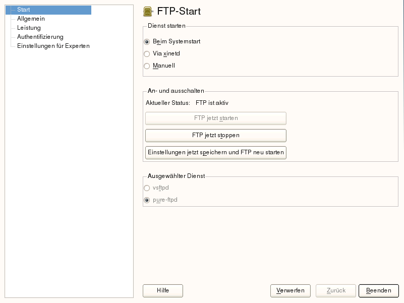The height and width of the screenshot is (303, 404).
Task: Open the Hilfe help button
Action: point(162,290)
